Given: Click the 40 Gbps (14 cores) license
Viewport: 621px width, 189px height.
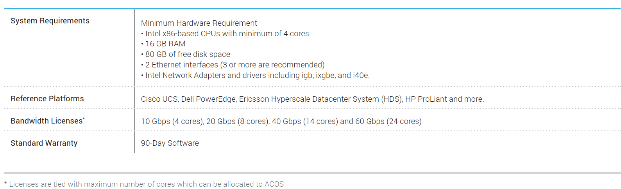Looking at the screenshot, I should click(305, 122).
